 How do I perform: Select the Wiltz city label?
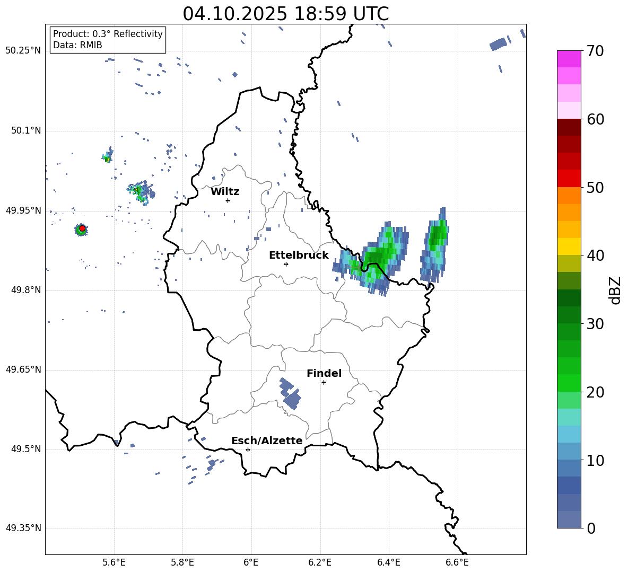point(225,192)
